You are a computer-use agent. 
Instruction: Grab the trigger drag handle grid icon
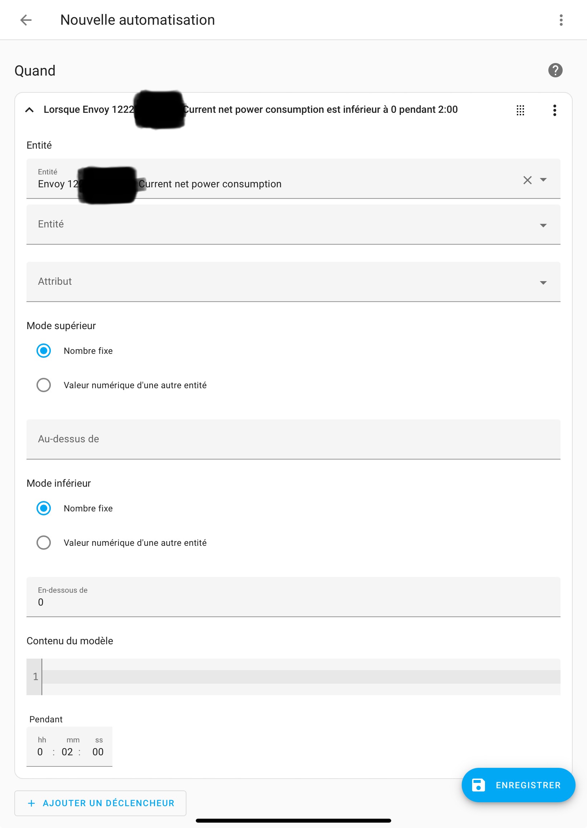[x=520, y=110]
